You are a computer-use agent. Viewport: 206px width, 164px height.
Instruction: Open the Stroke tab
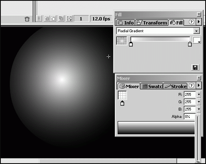click(x=175, y=86)
